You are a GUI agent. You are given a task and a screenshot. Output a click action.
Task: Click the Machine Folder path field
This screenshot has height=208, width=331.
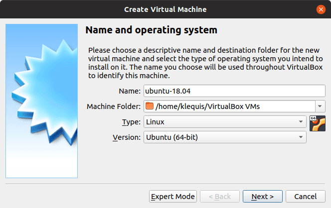230,106
